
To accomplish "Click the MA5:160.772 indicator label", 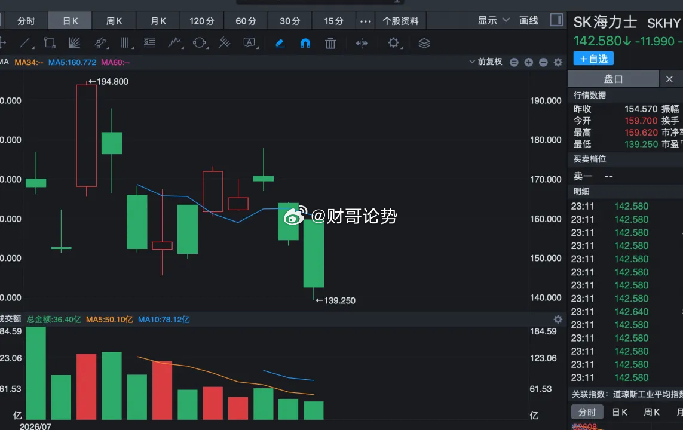I will point(72,62).
